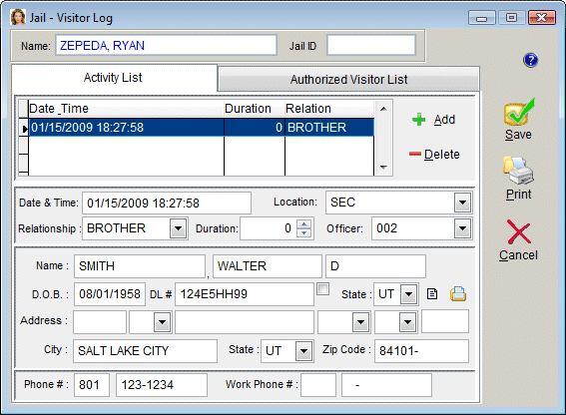
Task: Open the Location dropdown showing SEC
Action: point(462,203)
